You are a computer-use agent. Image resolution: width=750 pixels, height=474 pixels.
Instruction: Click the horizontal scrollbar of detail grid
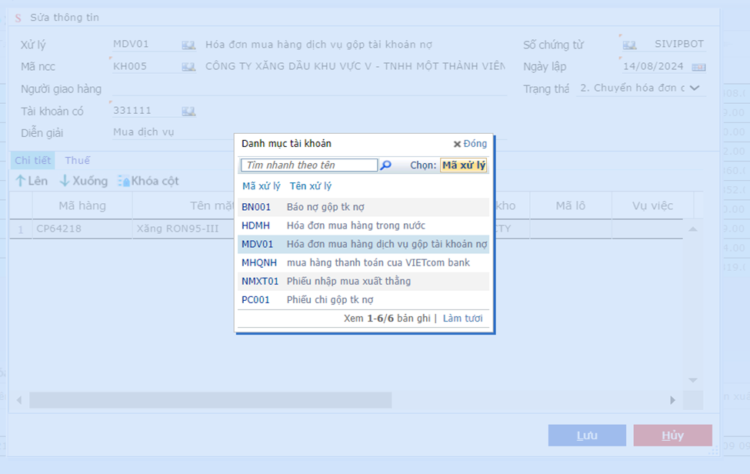pos(210,400)
